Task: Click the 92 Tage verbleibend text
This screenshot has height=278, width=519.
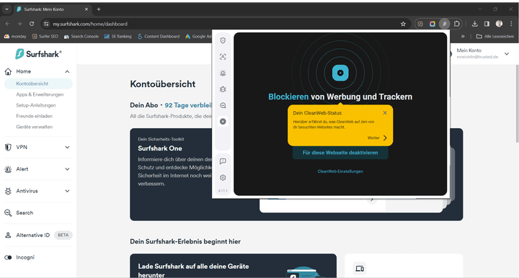Action: click(x=188, y=105)
